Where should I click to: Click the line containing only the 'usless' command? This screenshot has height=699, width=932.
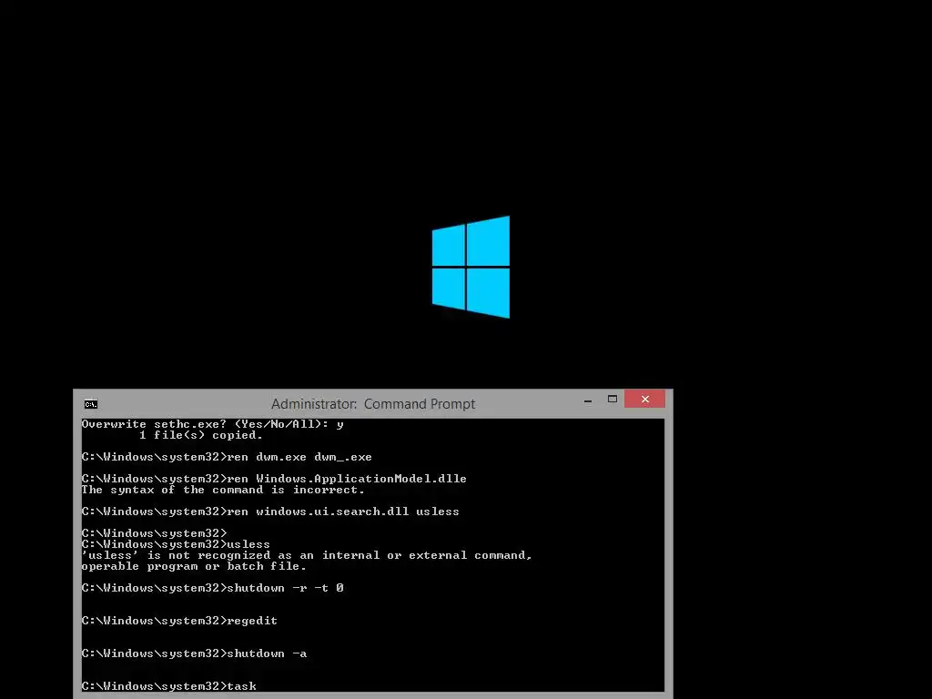(x=176, y=544)
